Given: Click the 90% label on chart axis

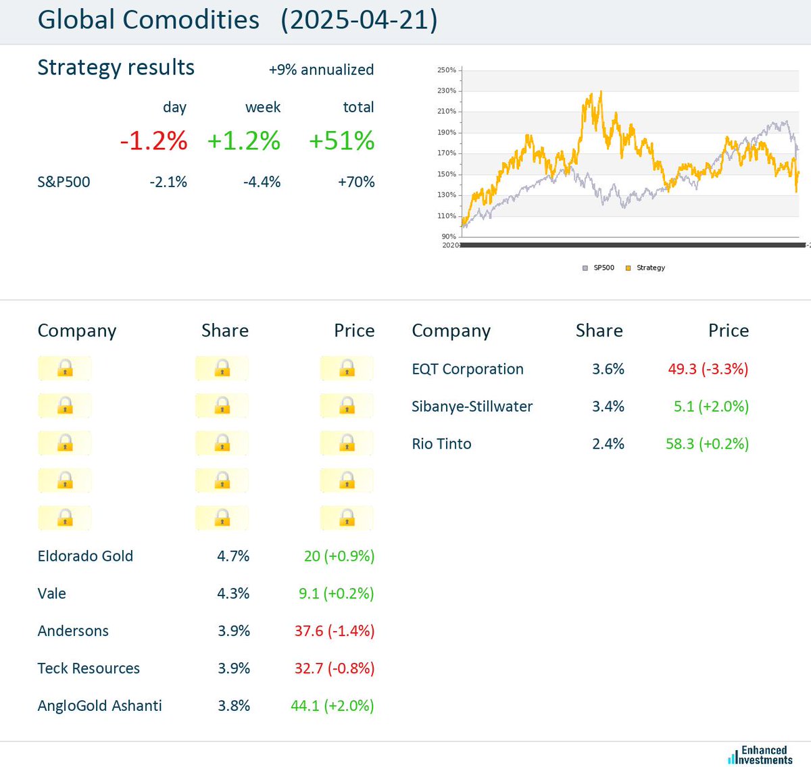Looking at the screenshot, I should 449,237.
